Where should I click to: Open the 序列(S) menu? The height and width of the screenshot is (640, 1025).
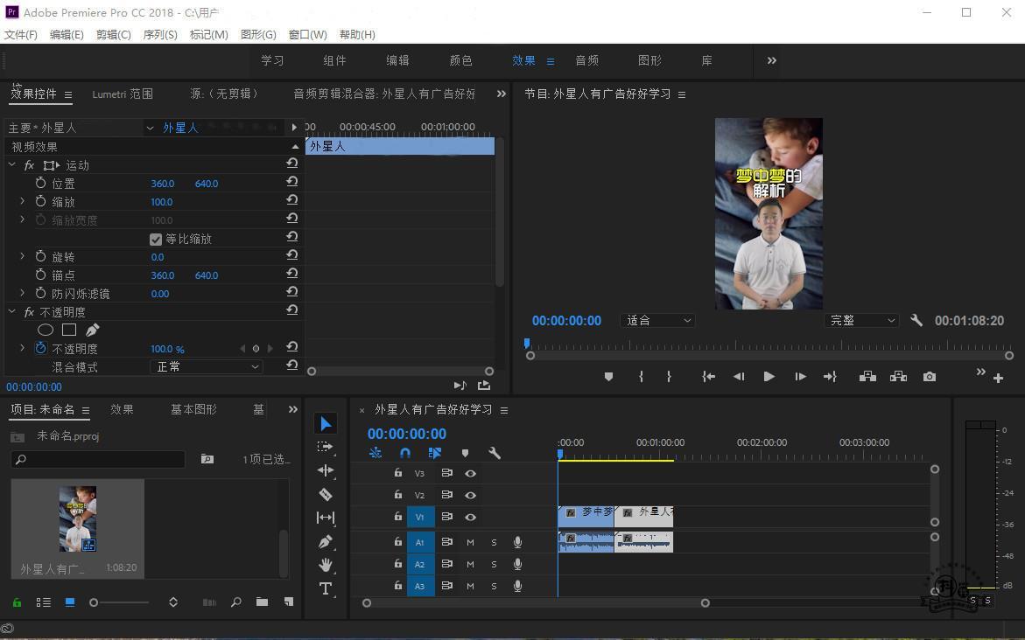click(158, 34)
